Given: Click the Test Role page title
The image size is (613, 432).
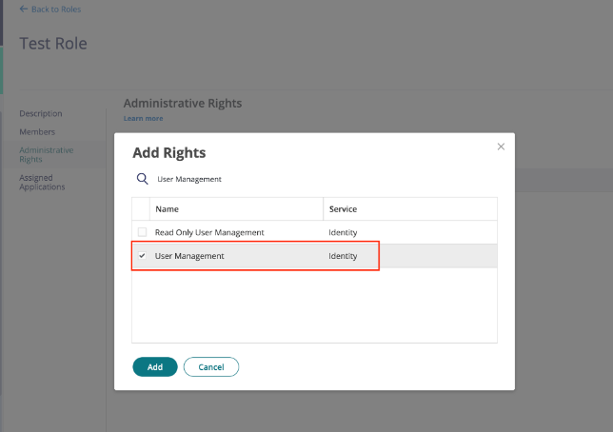Looking at the screenshot, I should (x=53, y=44).
